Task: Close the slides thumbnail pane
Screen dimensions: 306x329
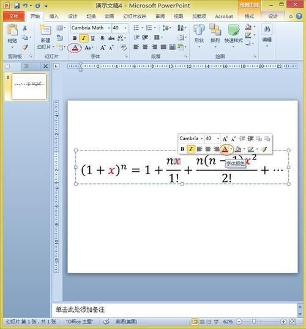Action: 45,66
